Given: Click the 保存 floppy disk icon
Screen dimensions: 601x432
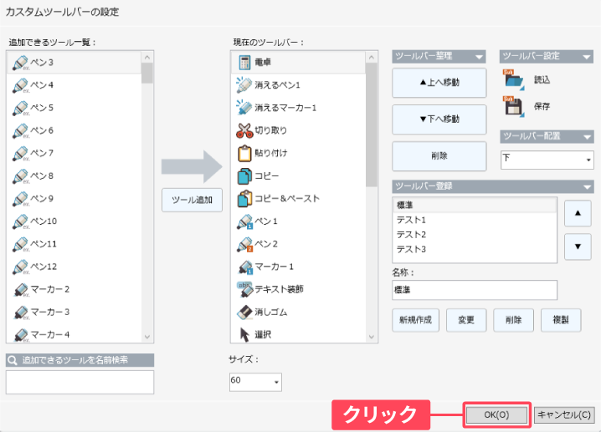Looking at the screenshot, I should pos(513,106).
